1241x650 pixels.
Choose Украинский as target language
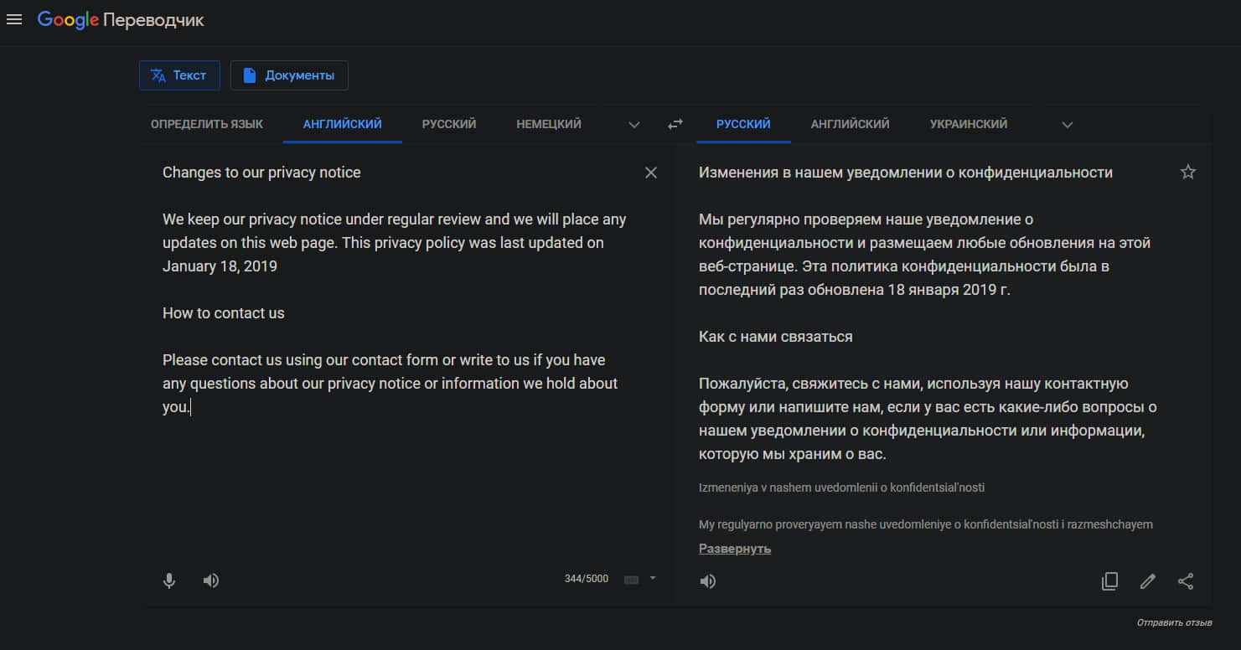[x=969, y=124]
